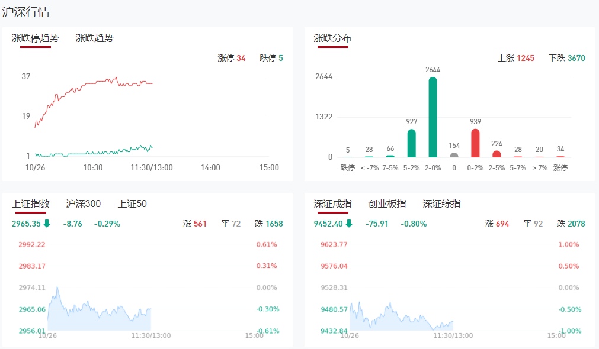Click the 涨停 34 legend label
The width and height of the screenshot is (599, 349).
click(232, 58)
